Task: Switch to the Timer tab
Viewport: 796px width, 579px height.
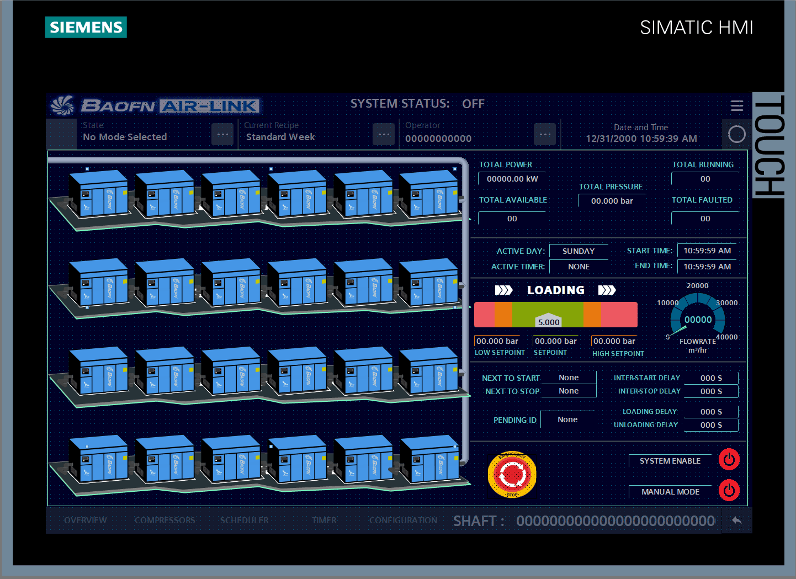Action: click(324, 520)
